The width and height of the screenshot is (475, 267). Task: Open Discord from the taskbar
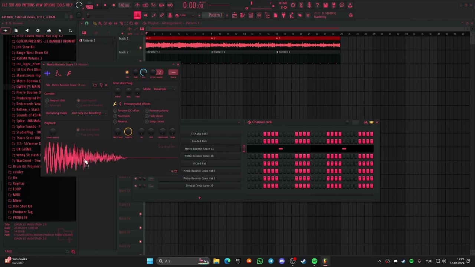point(282,261)
